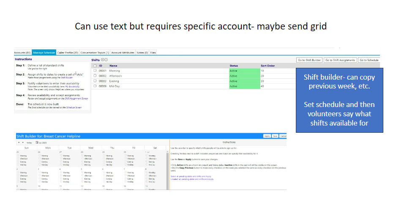Check the box for shift 00006 Mid Day
Image resolution: width=396 pixels, height=198 pixels.
95,86
